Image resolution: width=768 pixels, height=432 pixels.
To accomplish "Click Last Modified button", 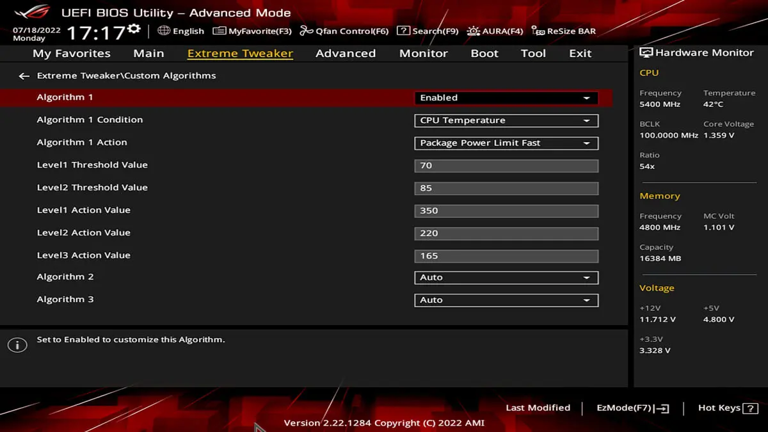I will [x=538, y=408].
